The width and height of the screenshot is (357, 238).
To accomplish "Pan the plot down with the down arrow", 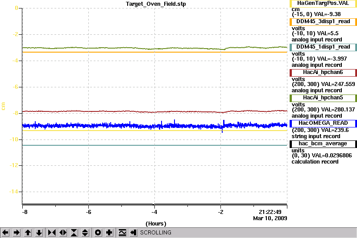I will coord(39,233).
